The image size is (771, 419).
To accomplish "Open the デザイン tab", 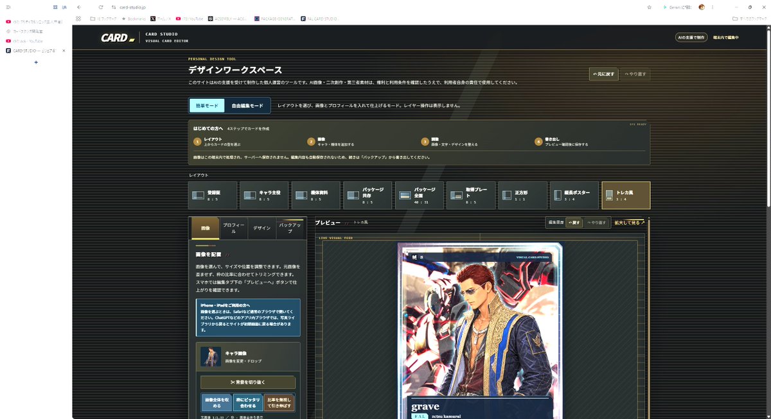I will pyautogui.click(x=261, y=228).
